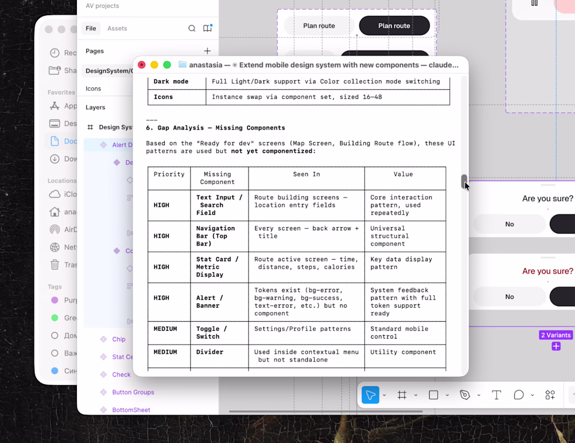
Task: Click the terminal window scrollbar thumb
Action: (464, 181)
